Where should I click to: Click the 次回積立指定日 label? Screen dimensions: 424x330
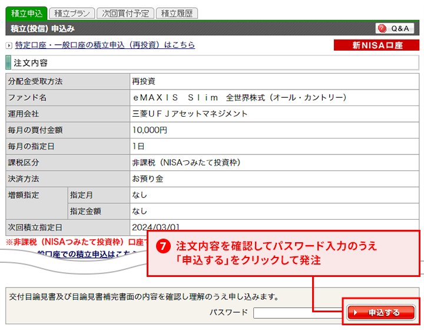[x=35, y=227]
